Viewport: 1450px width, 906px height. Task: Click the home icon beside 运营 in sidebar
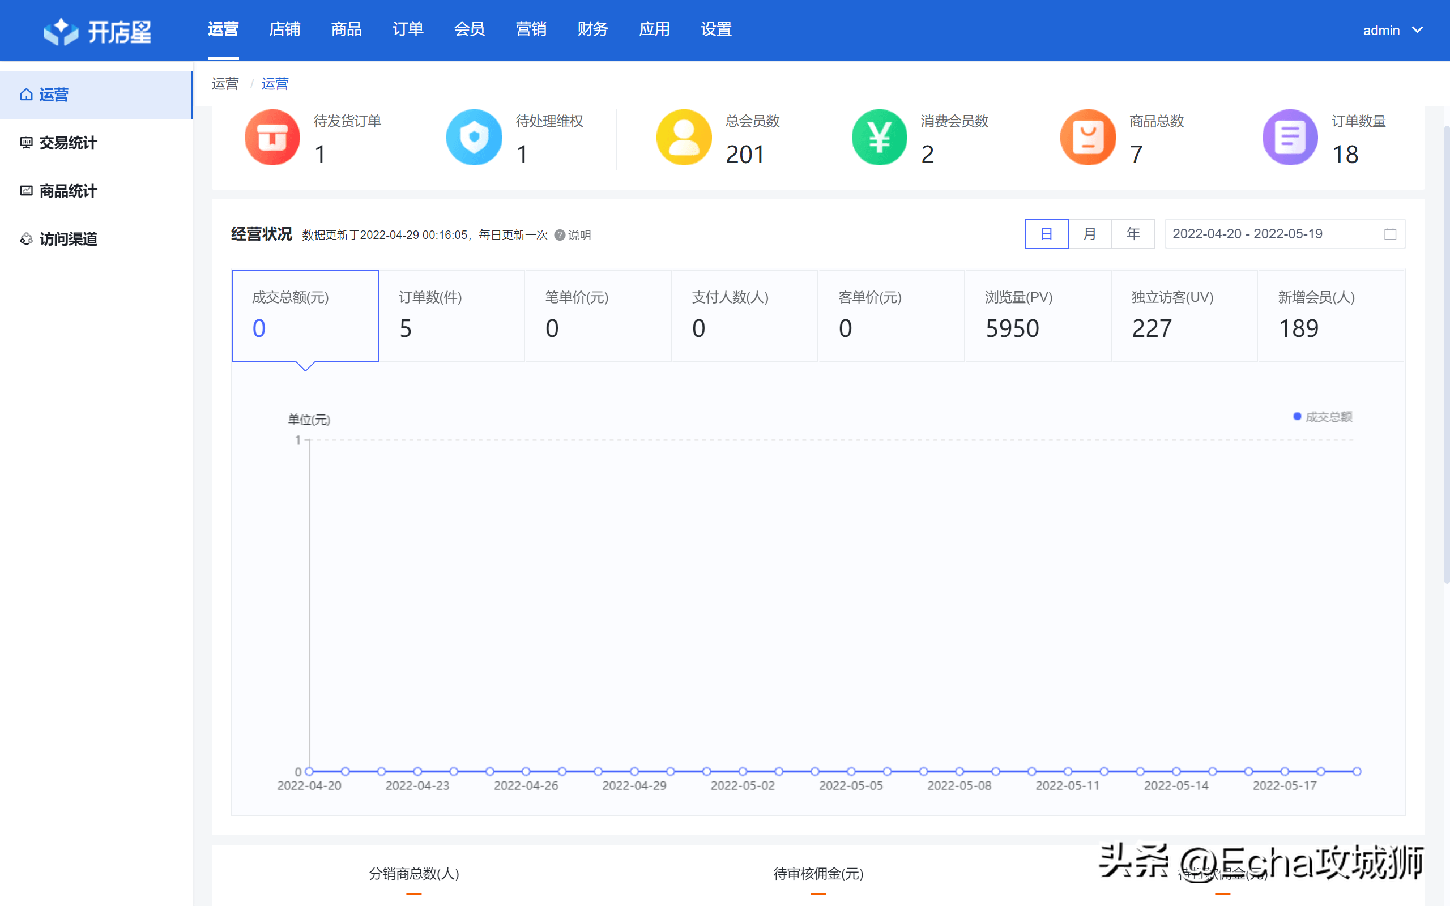[x=27, y=95]
